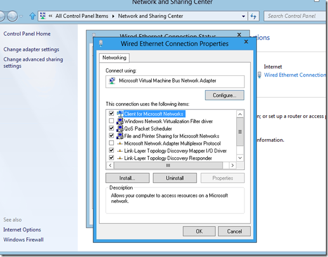Select QoS Packet Scheduler list row
Image resolution: width=328 pixels, height=257 pixels.
148,128
